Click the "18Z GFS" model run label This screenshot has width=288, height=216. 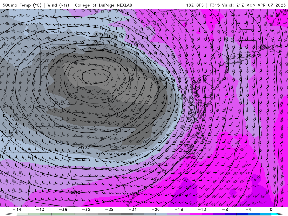(195, 5)
